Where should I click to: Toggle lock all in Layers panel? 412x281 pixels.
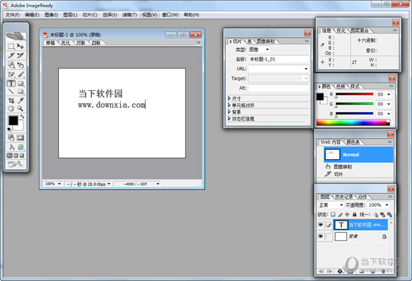354,214
